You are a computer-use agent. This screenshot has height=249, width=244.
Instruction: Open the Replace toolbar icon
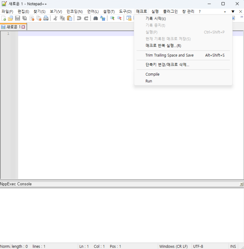(x=103, y=18)
